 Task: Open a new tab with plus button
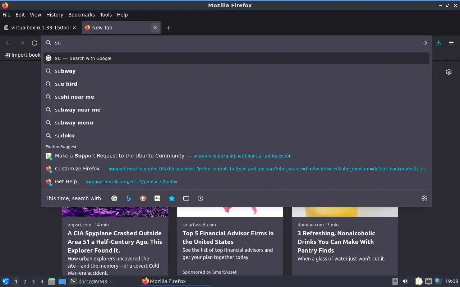pos(169,28)
